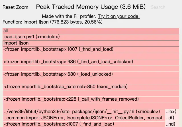Select the blank frame under _find_and_load
Viewport: 182px width, 127px height.
(x=91, y=56)
